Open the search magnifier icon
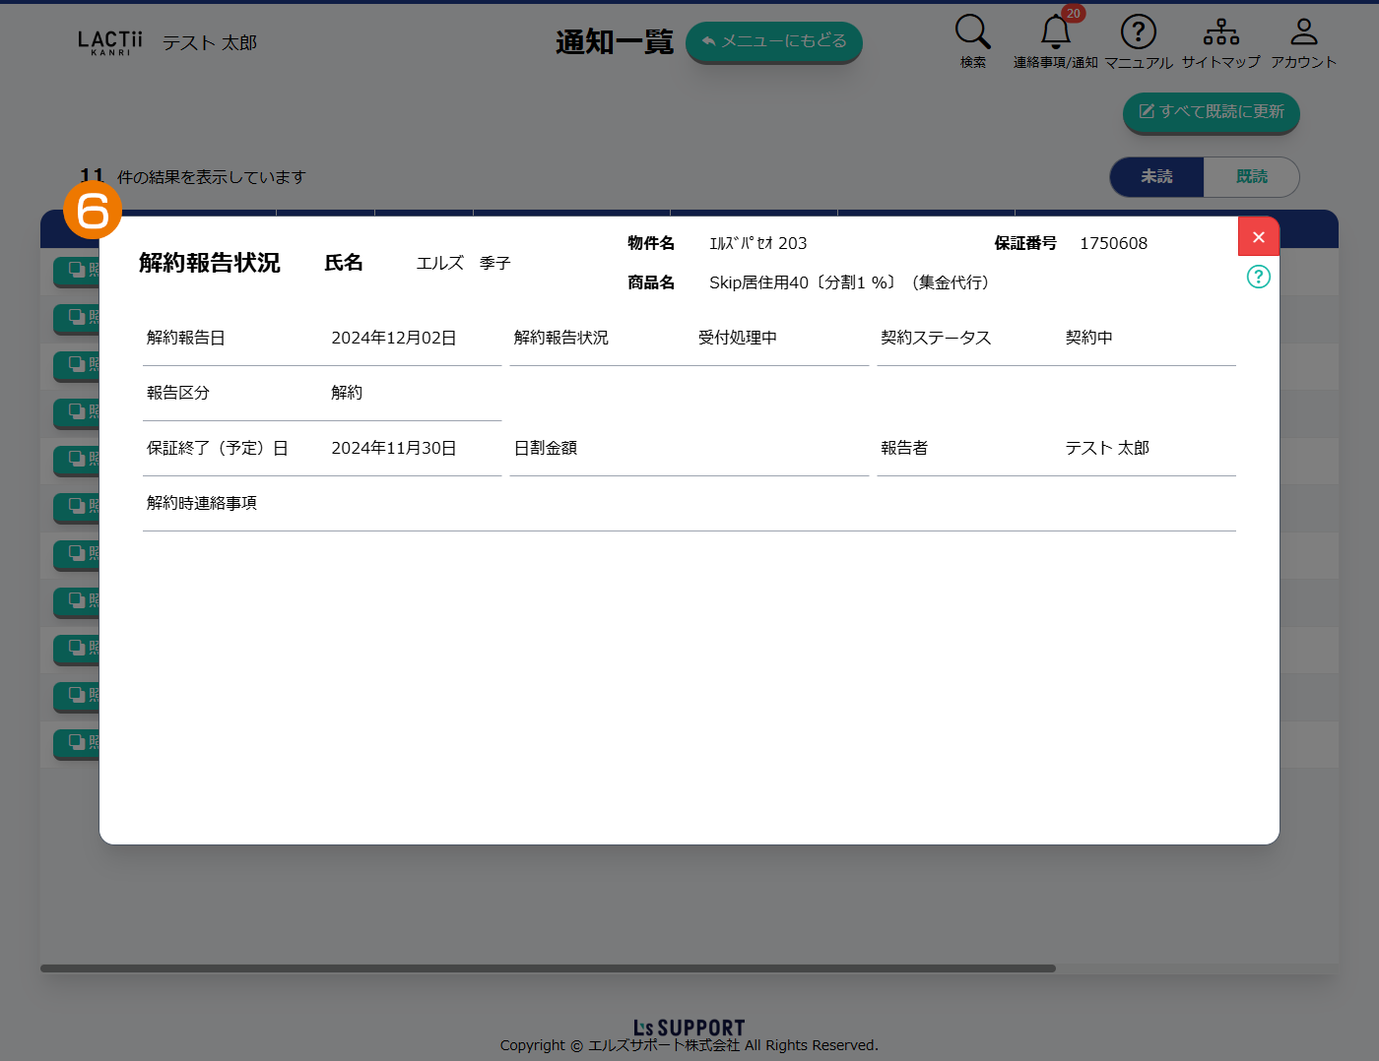Viewport: 1379px width, 1061px height. (972, 32)
